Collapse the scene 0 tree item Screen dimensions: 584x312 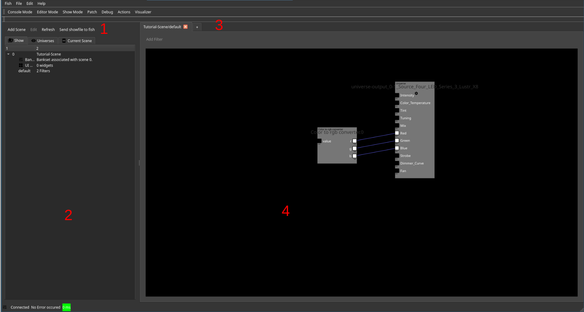(x=8, y=54)
